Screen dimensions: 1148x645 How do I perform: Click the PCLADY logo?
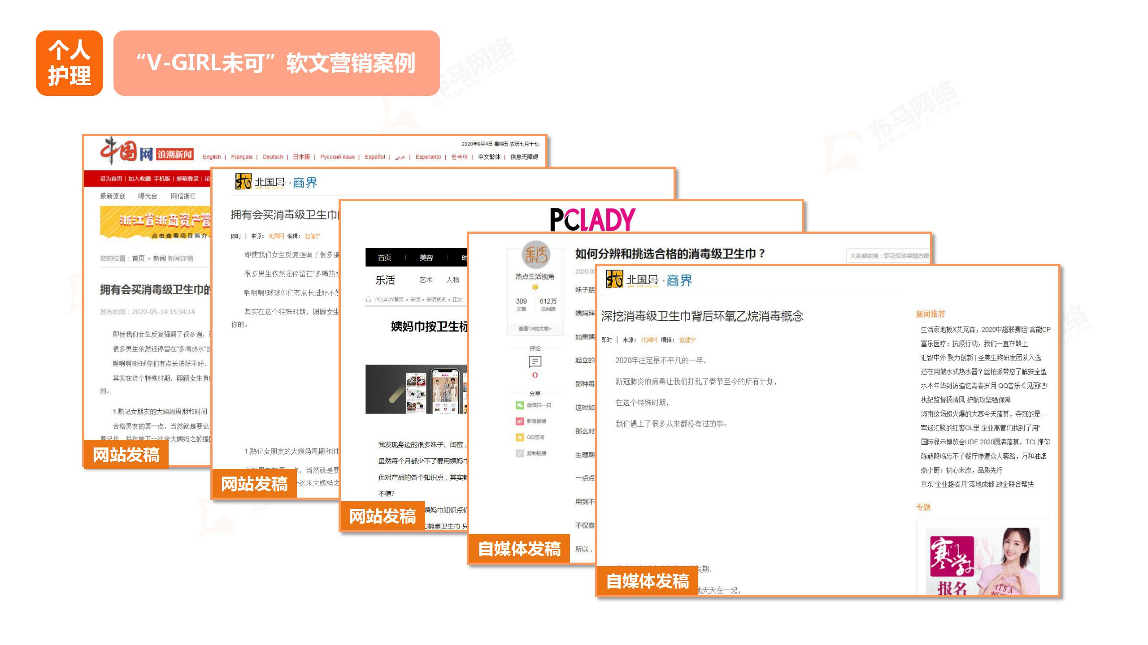point(593,219)
